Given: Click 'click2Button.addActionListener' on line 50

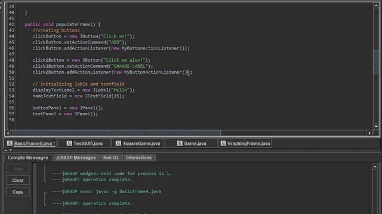Looking at the screenshot, I should point(72,72).
